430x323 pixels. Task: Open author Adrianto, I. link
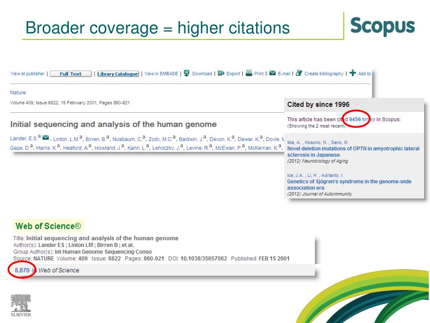(332, 175)
